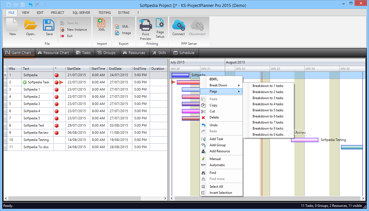Click the Wbs column header
This screenshot has width=369, height=211.
(x=14, y=69)
